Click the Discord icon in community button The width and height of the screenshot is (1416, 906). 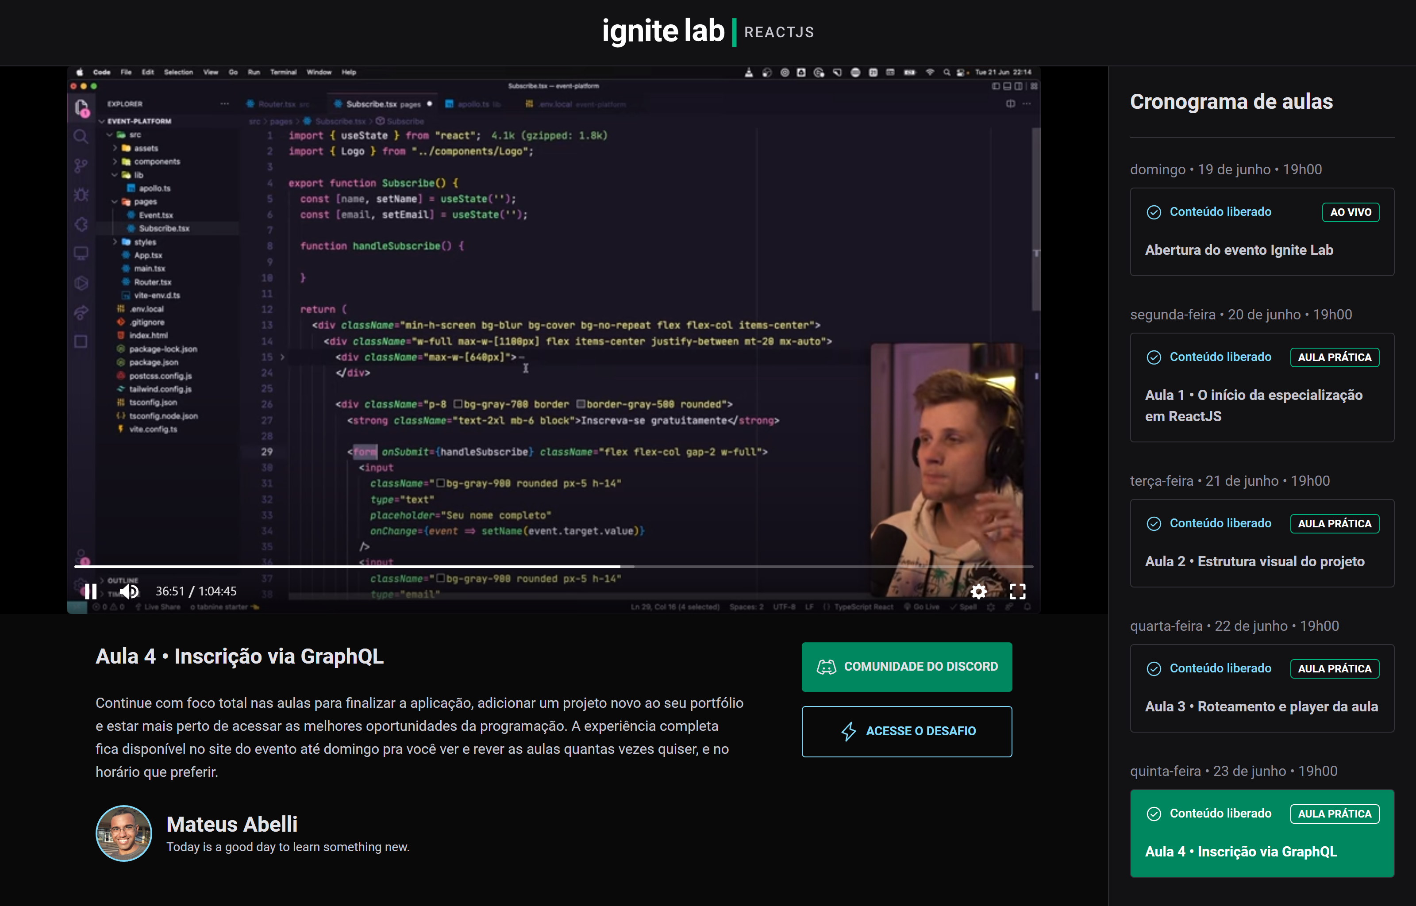click(x=826, y=667)
